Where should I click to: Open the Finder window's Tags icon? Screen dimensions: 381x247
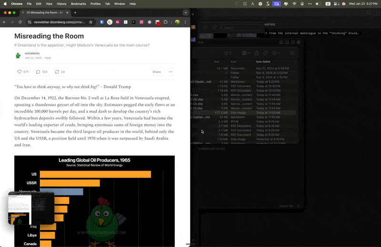[x=265, y=53]
